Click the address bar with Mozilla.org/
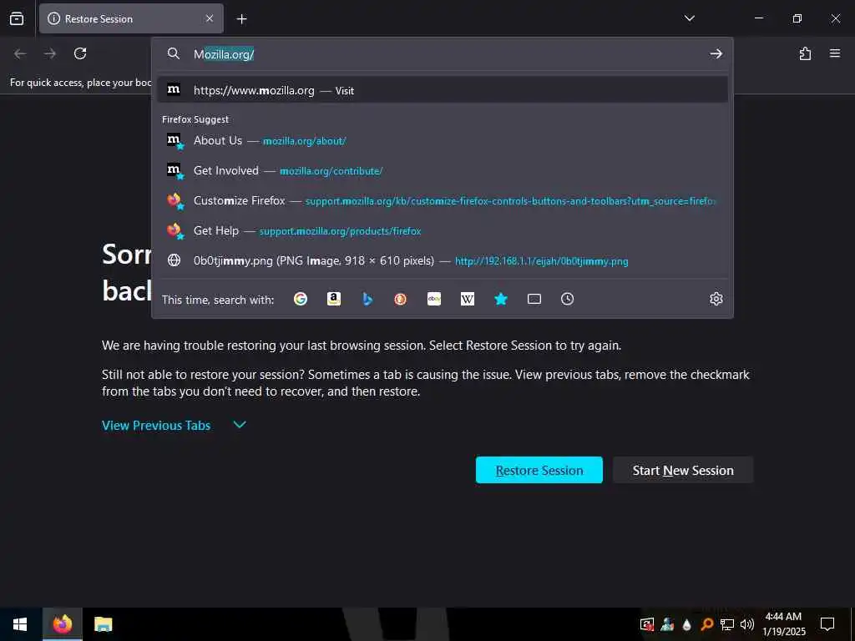This screenshot has height=641, width=855. pos(442,54)
